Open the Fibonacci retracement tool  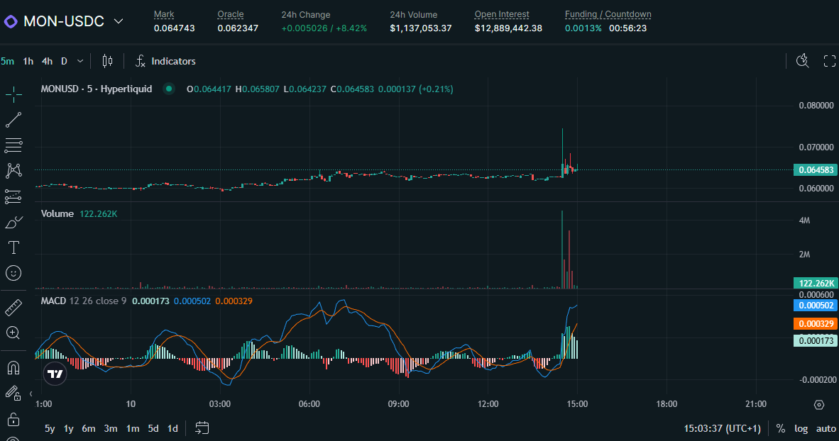click(13, 145)
